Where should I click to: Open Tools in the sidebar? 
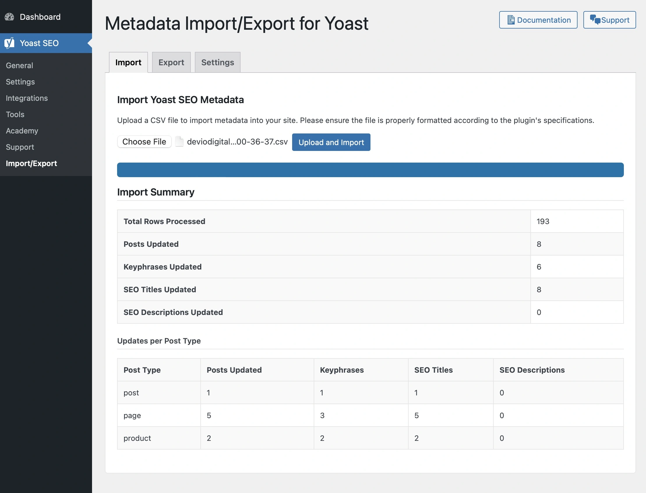pyautogui.click(x=15, y=115)
